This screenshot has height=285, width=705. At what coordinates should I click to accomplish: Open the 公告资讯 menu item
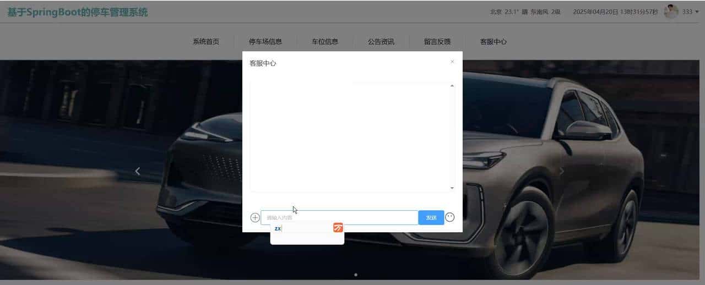pyautogui.click(x=381, y=41)
